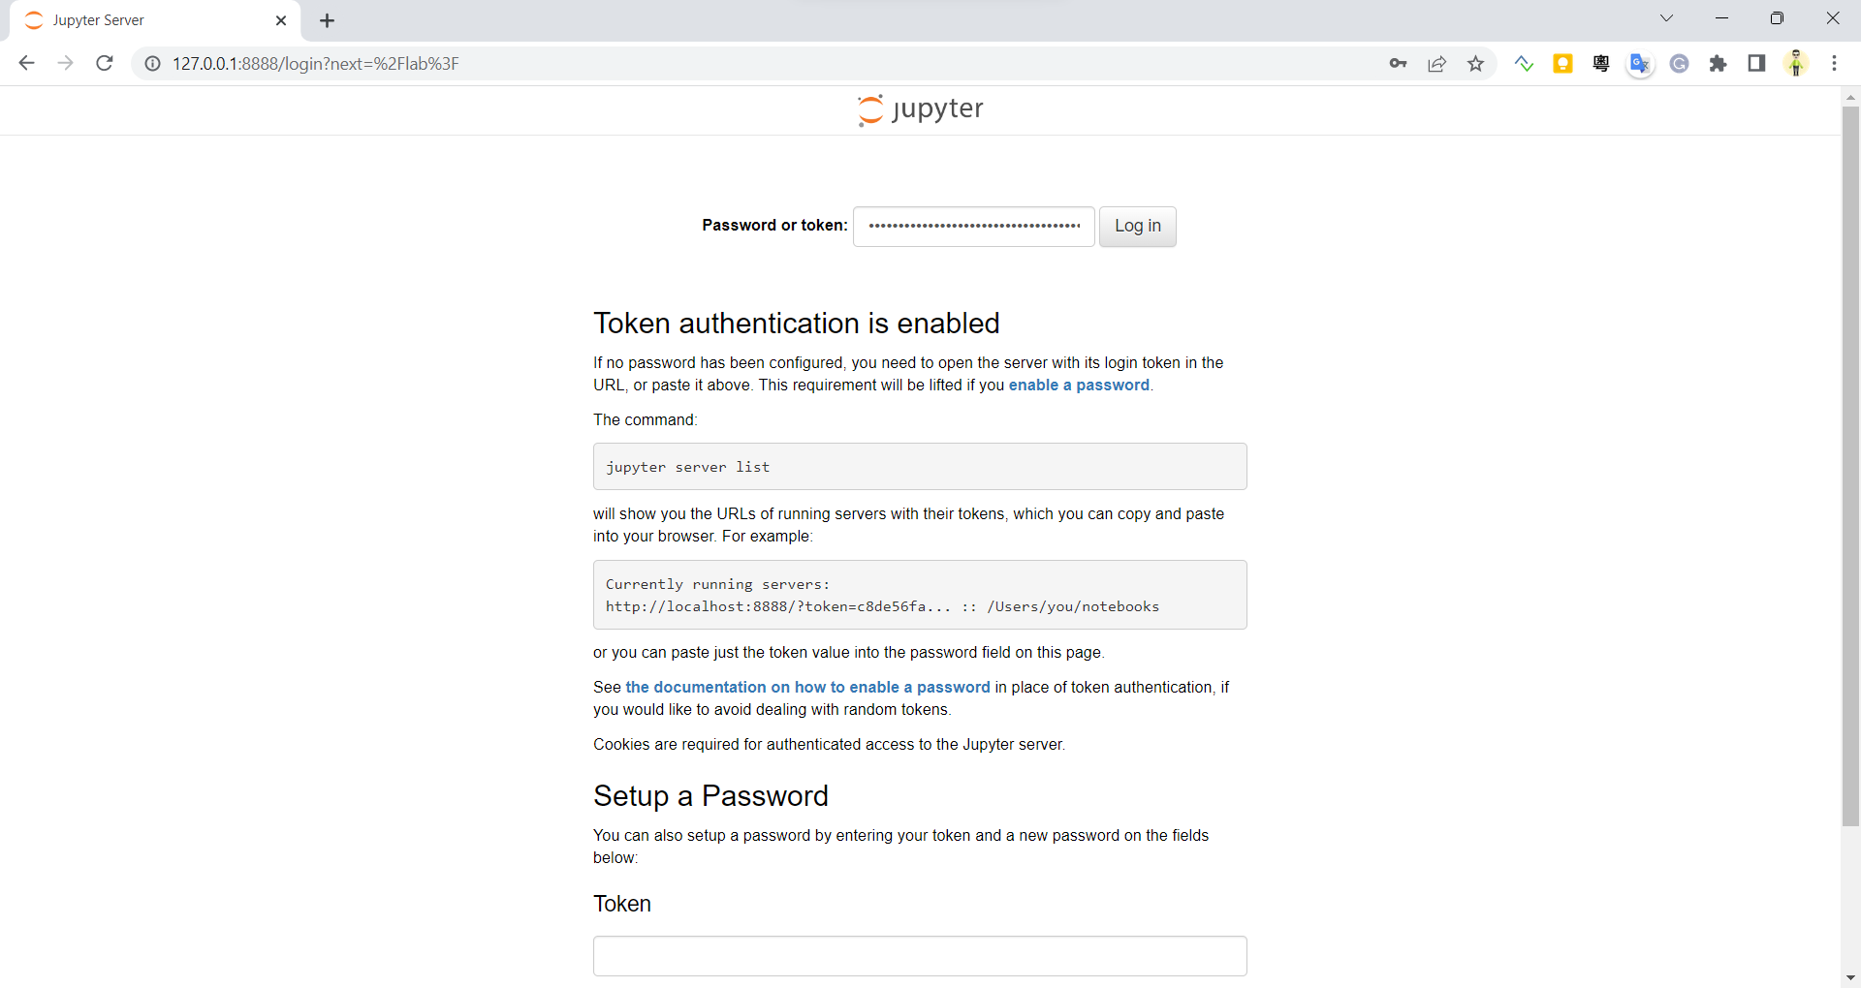Open the Google Keep extension
This screenshot has width=1861, height=988.
(x=1563, y=63)
